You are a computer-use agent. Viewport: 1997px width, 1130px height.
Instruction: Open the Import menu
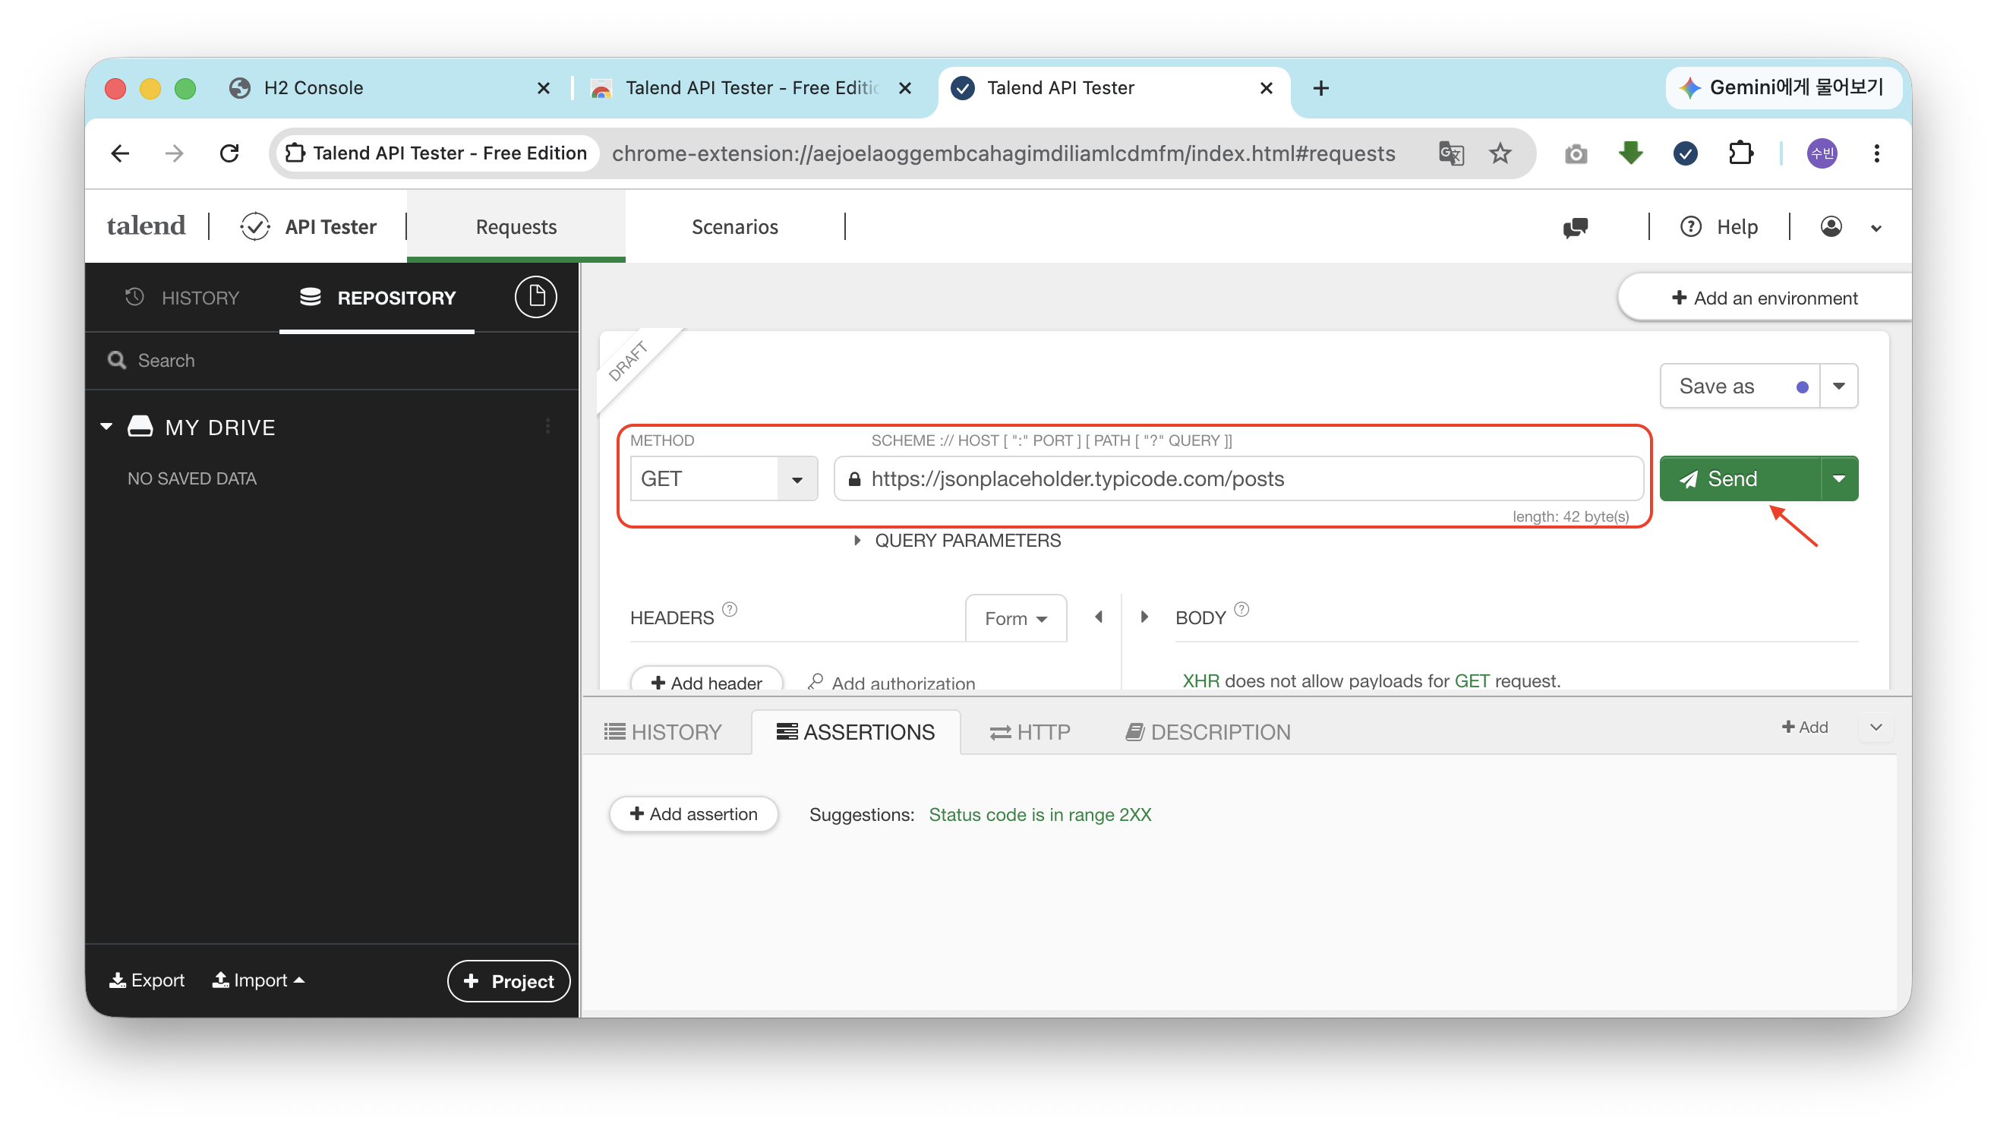coord(258,980)
